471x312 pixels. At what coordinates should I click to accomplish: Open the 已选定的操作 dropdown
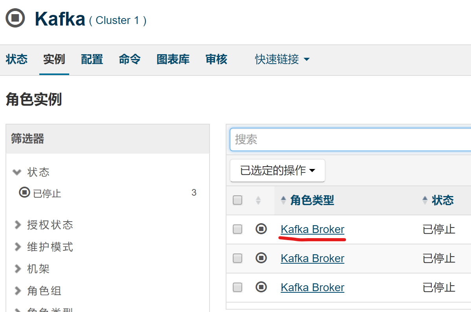click(x=277, y=170)
